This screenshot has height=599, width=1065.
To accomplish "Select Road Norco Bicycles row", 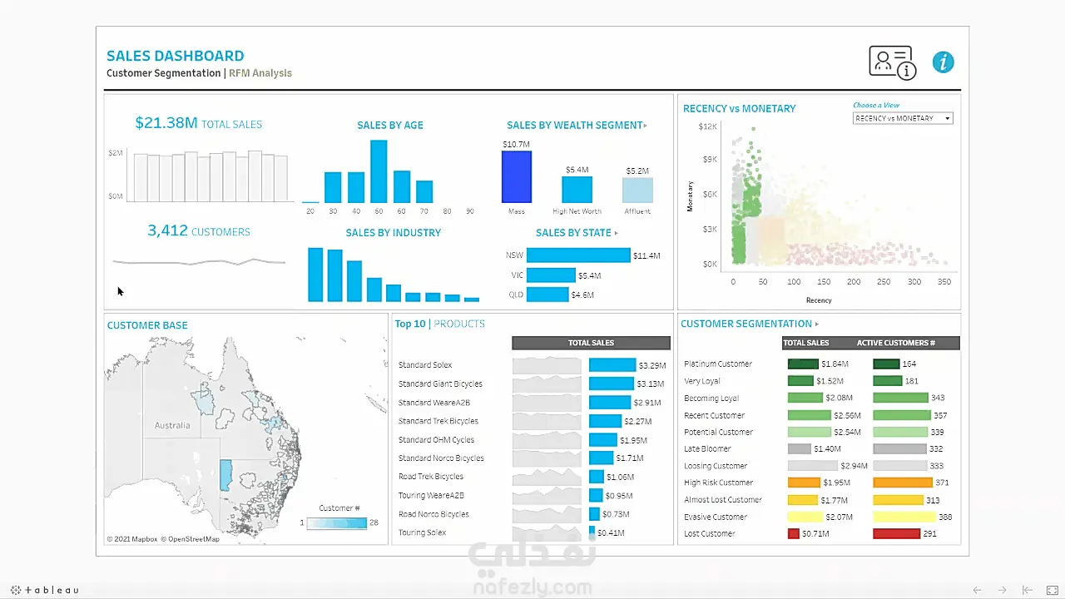I will 433,514.
